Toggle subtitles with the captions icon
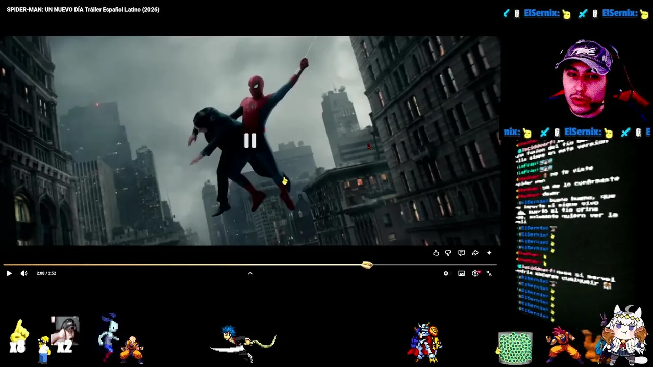Viewport: 653px width, 367px height. click(461, 273)
